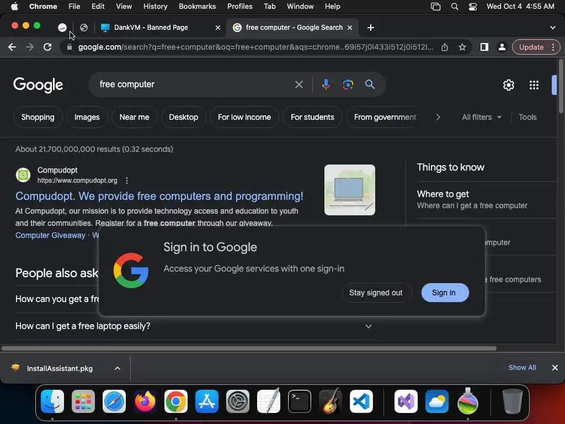Viewport: 565px width, 424px height.
Task: Apply the Near me filter
Action: 135,117
